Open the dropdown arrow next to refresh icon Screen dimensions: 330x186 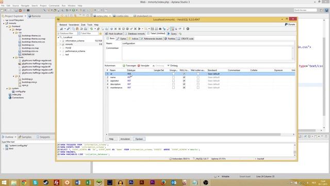click(95, 29)
